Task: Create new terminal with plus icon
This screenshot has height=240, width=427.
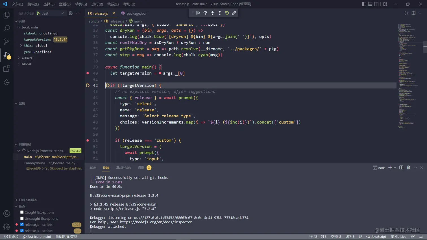Action: pos(390,168)
